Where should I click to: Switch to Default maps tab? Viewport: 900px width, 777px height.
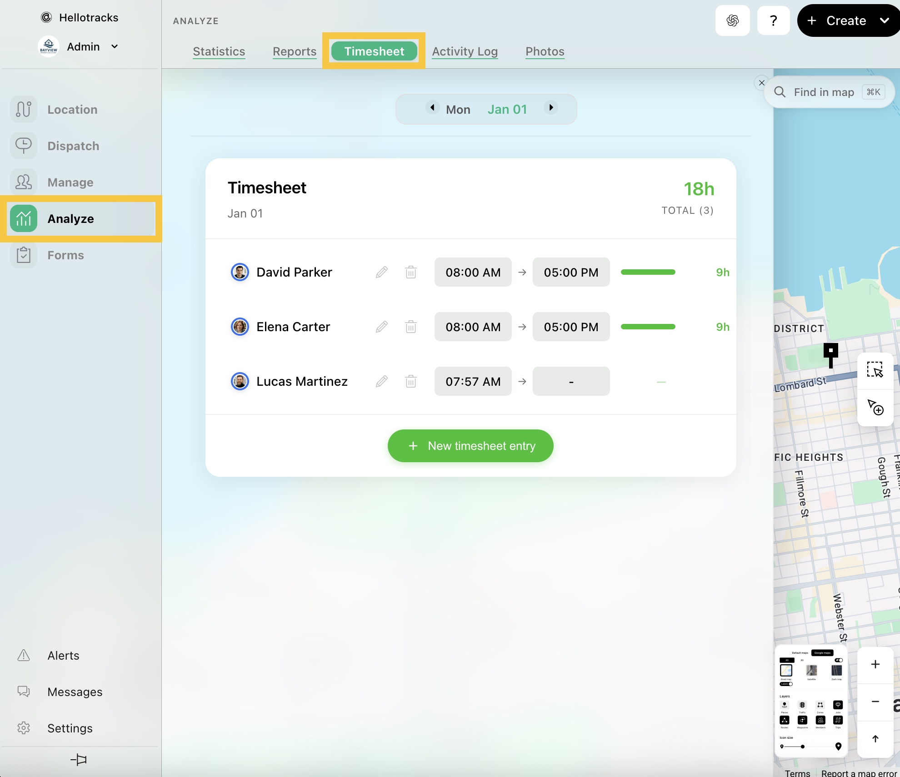[x=800, y=653]
